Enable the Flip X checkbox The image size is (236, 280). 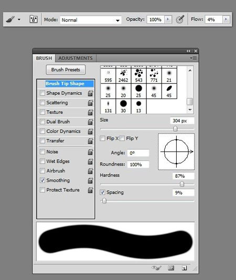click(x=102, y=138)
